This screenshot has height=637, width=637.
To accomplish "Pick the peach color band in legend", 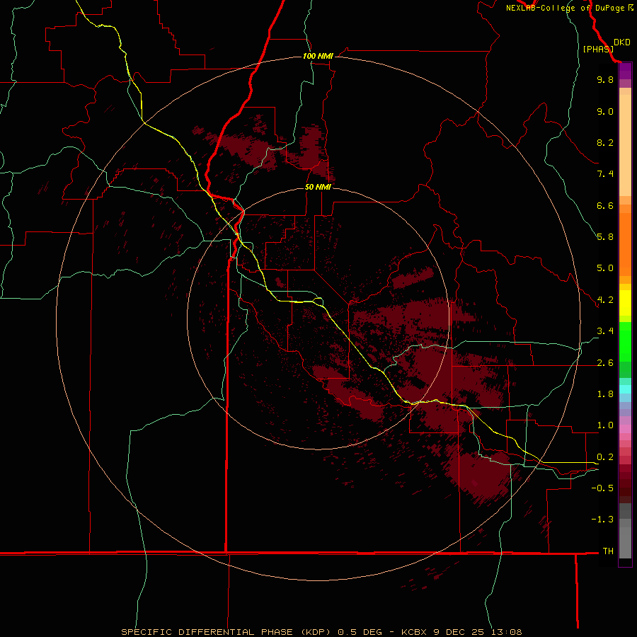I will (x=625, y=145).
